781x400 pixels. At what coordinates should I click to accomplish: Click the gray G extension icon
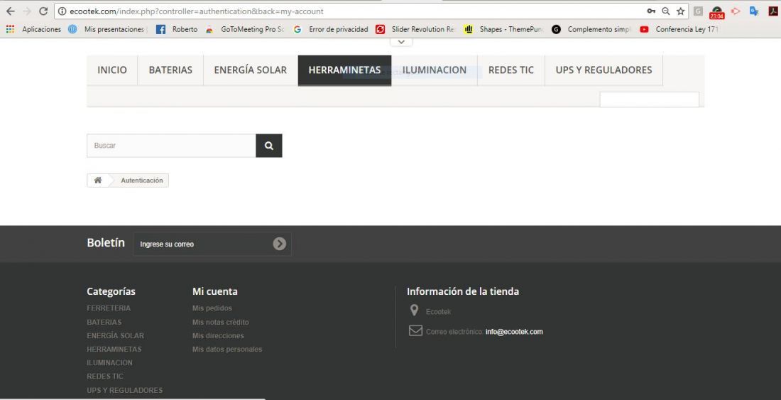pyautogui.click(x=699, y=11)
